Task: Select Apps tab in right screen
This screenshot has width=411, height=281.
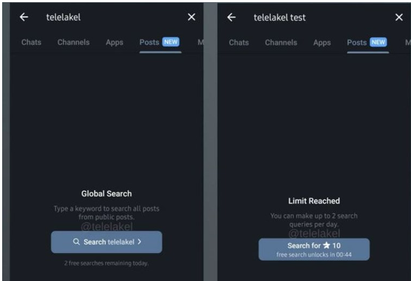Action: [x=322, y=43]
